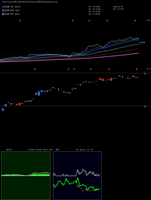Click the Avg V: 0 M value
151x200 pixels.
pos(118,7)
